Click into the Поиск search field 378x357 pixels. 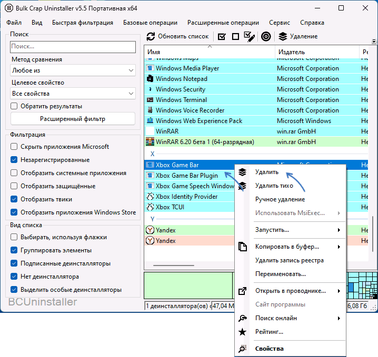point(73,47)
